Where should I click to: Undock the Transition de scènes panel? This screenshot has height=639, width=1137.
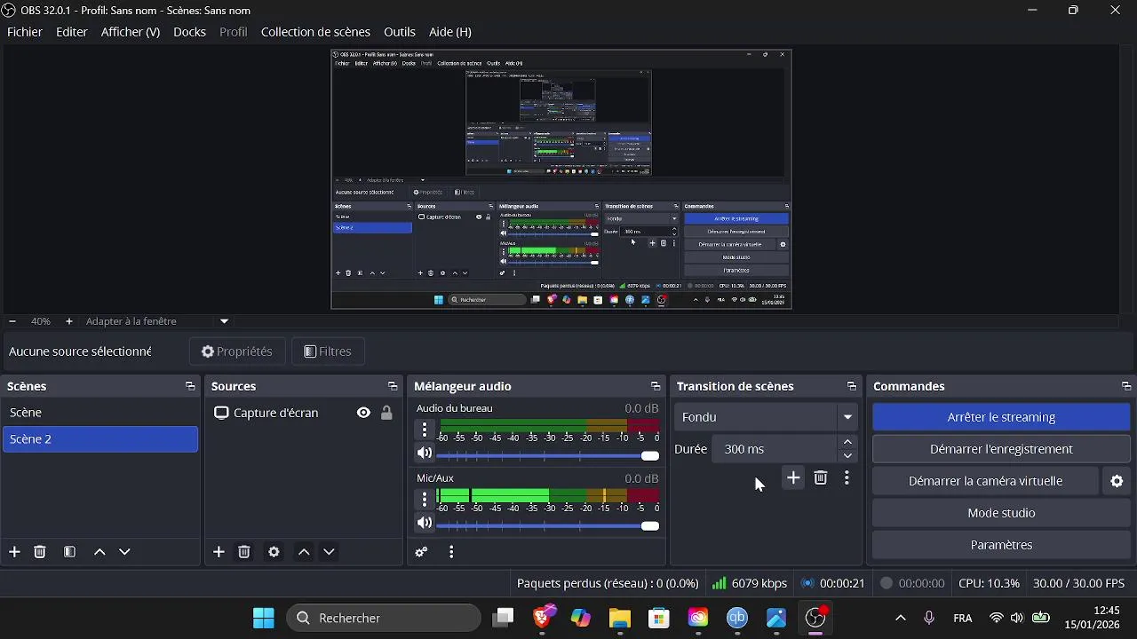tap(852, 386)
